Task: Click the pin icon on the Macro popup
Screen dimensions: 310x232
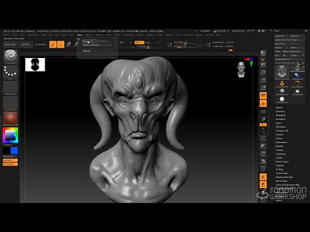Action: (78, 39)
